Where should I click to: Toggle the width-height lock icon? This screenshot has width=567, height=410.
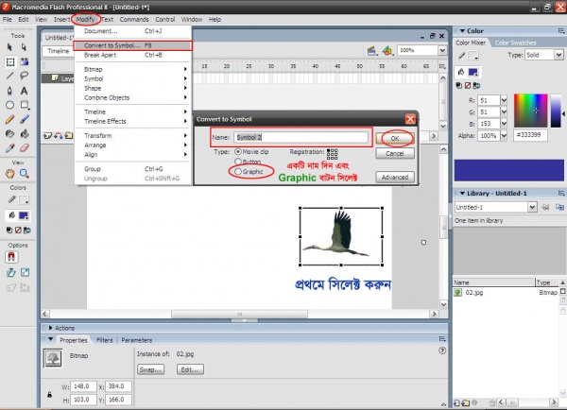(49, 395)
